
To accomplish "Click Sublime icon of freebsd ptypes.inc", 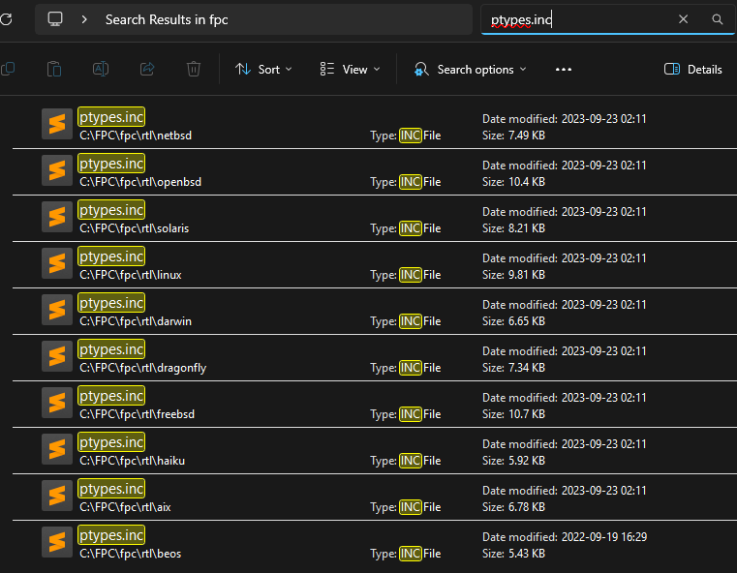I will (x=57, y=403).
